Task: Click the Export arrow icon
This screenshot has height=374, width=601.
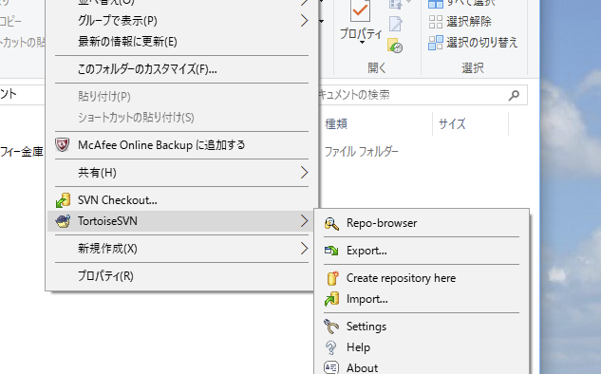Action: (331, 251)
